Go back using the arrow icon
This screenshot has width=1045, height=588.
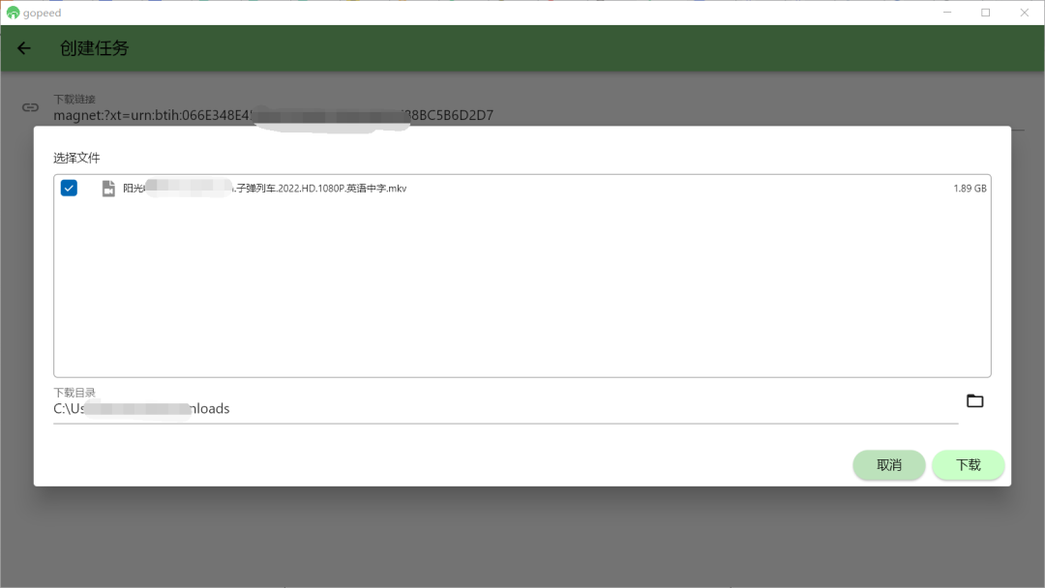[24, 48]
